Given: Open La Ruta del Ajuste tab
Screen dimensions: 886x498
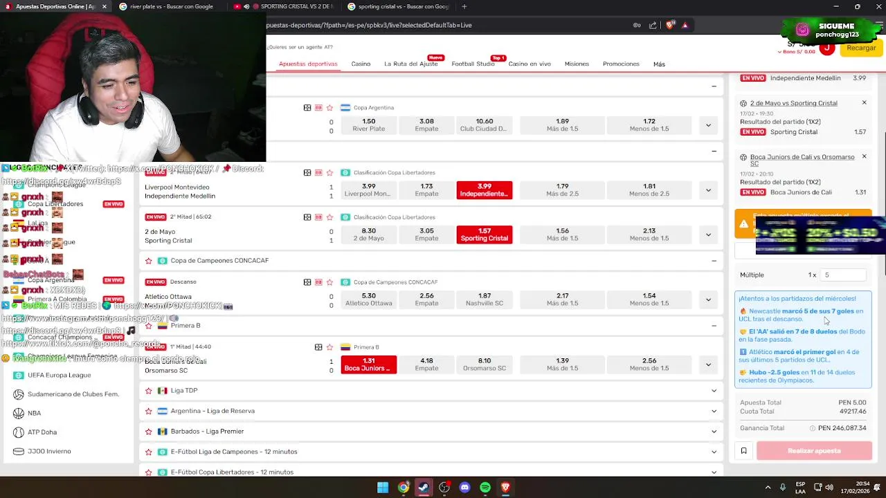Looking at the screenshot, I should pos(410,64).
